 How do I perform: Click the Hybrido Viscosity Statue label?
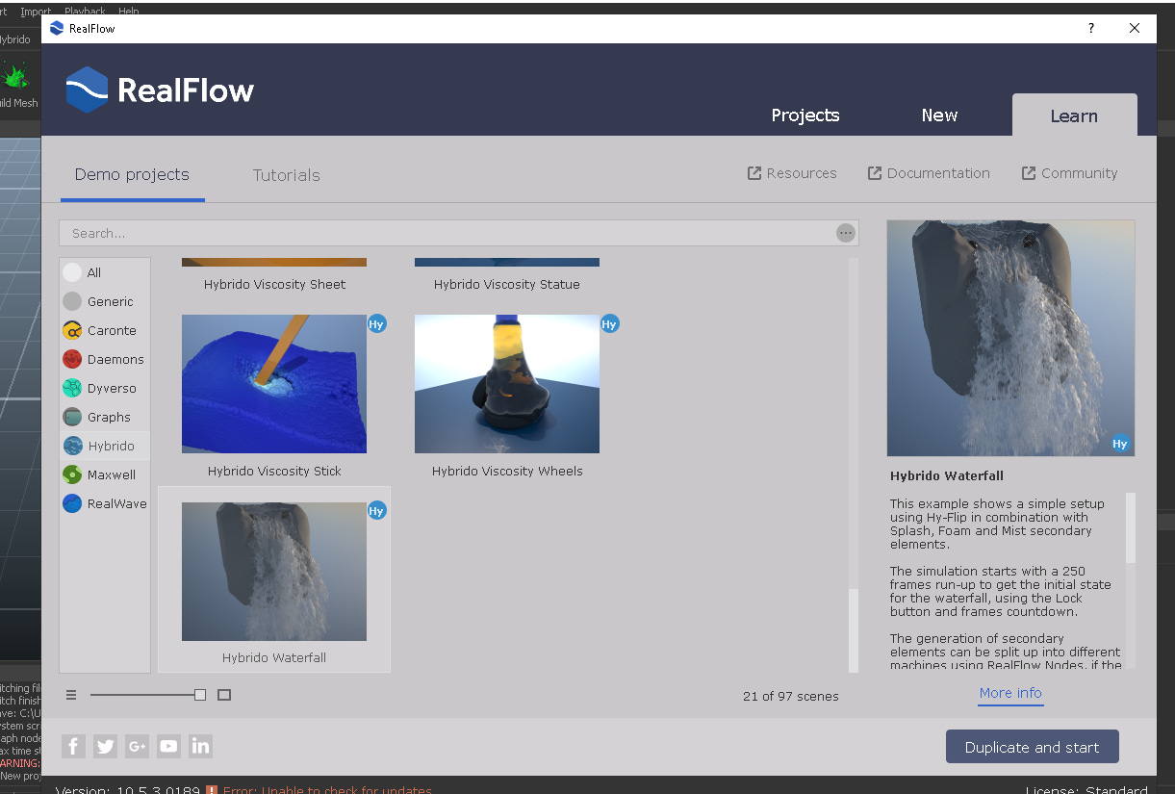tap(507, 285)
